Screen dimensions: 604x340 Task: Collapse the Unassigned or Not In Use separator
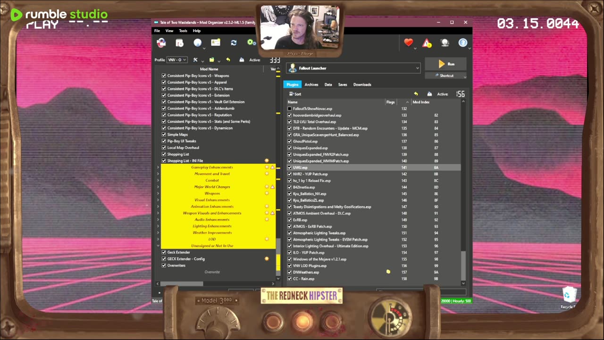[158, 246]
